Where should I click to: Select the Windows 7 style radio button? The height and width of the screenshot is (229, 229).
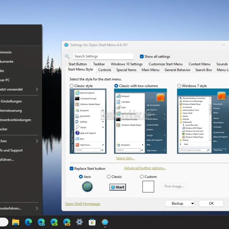[179, 86]
